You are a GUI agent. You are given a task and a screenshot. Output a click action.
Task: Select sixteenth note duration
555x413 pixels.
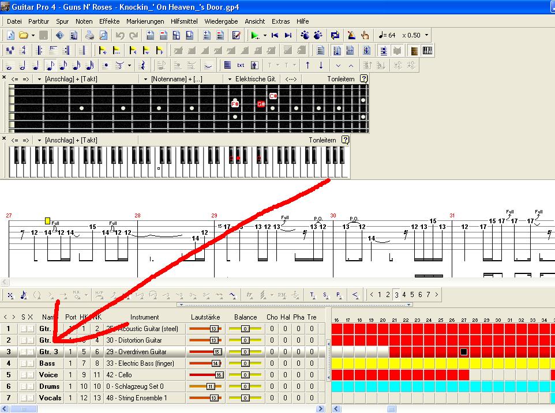point(63,66)
